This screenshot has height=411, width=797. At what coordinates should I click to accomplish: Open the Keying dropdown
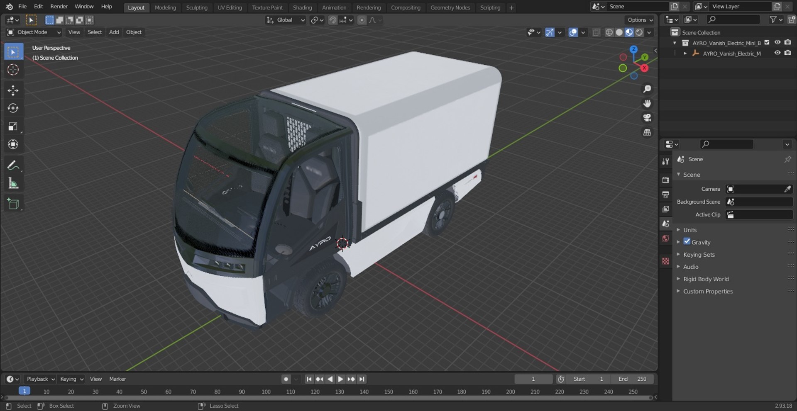click(x=71, y=379)
